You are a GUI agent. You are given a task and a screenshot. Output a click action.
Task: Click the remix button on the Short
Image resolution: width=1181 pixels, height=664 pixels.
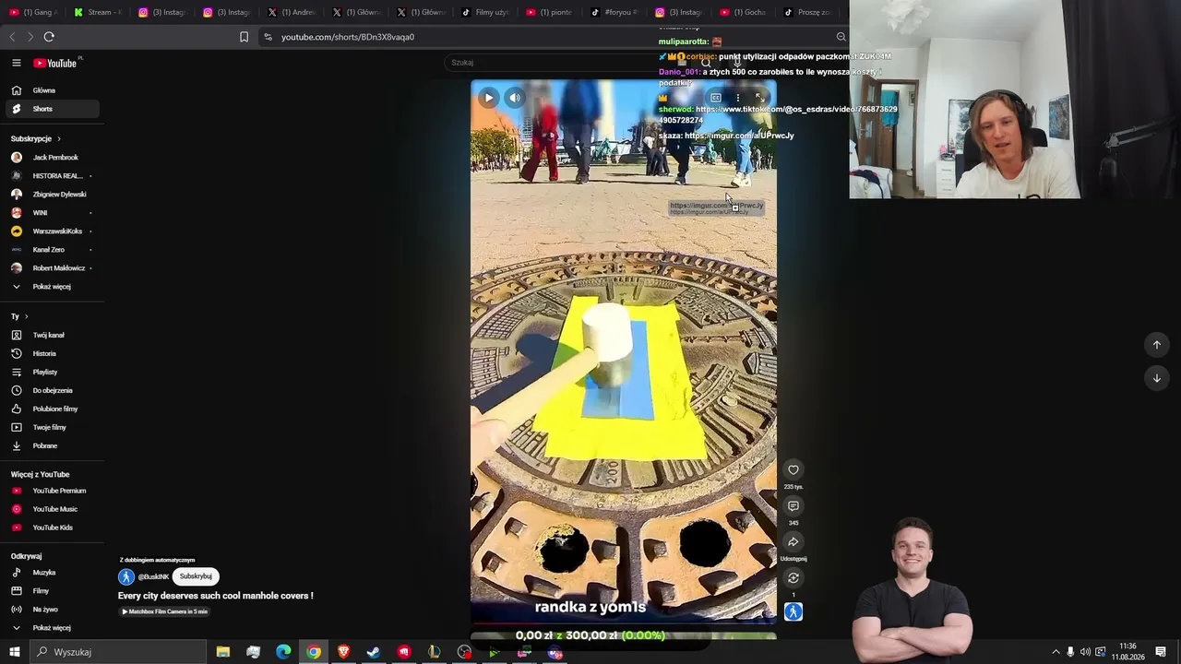pos(793,578)
